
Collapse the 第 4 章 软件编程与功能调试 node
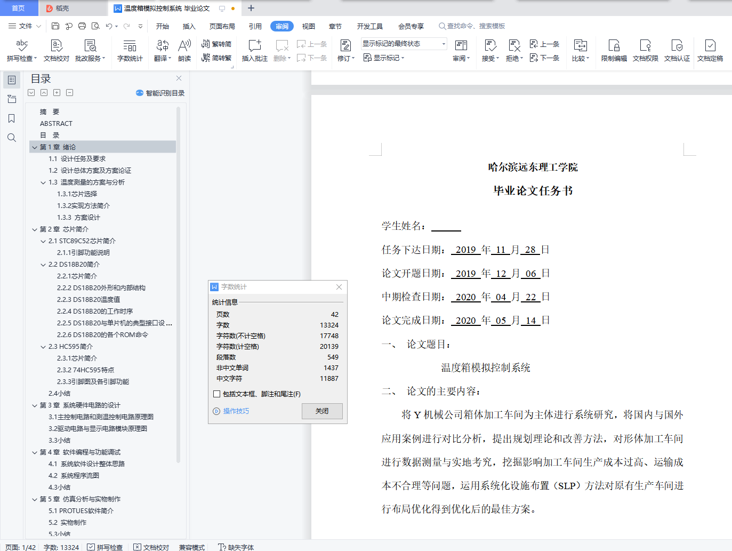coord(35,452)
